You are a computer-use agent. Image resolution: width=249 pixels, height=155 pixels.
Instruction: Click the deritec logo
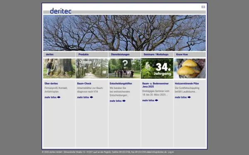tap(61, 11)
